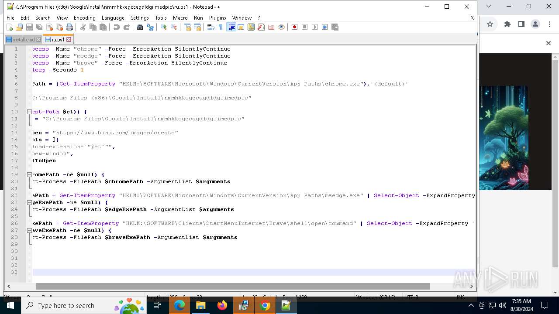The image size is (559, 314).
Task: Click the Copy toolbar icon
Action: pyautogui.click(x=93, y=27)
